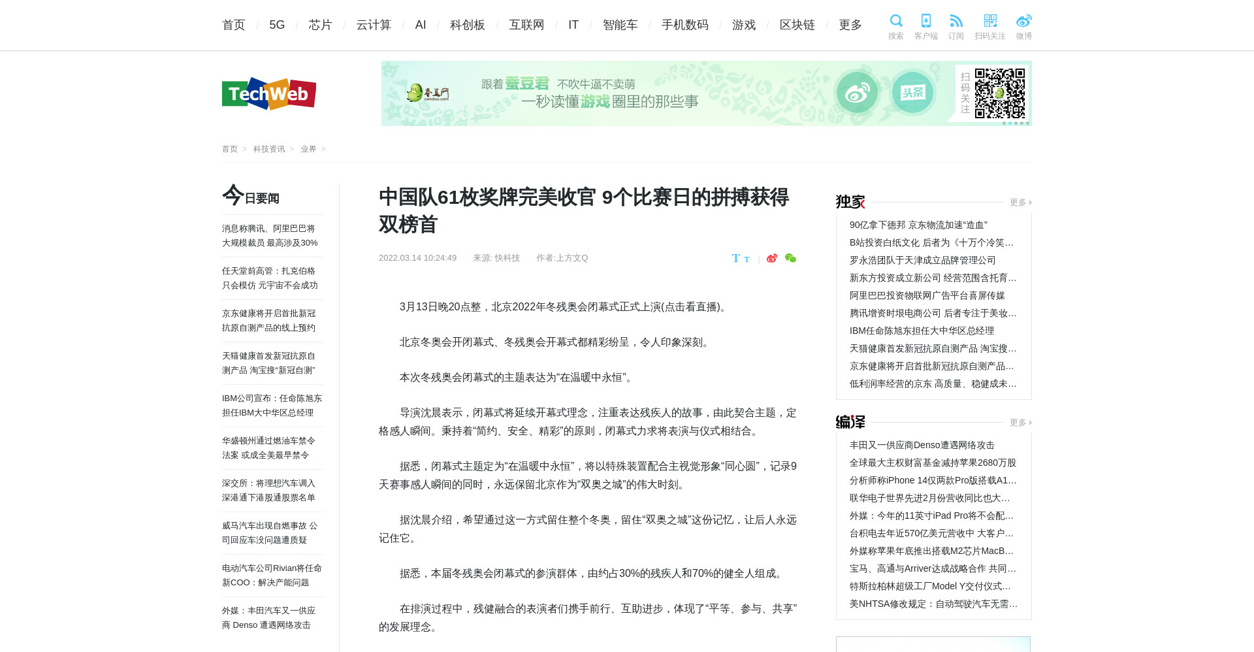The image size is (1254, 652).
Task: Open 90亿拿下德邦 京东物流加速“造血”
Action: (918, 225)
